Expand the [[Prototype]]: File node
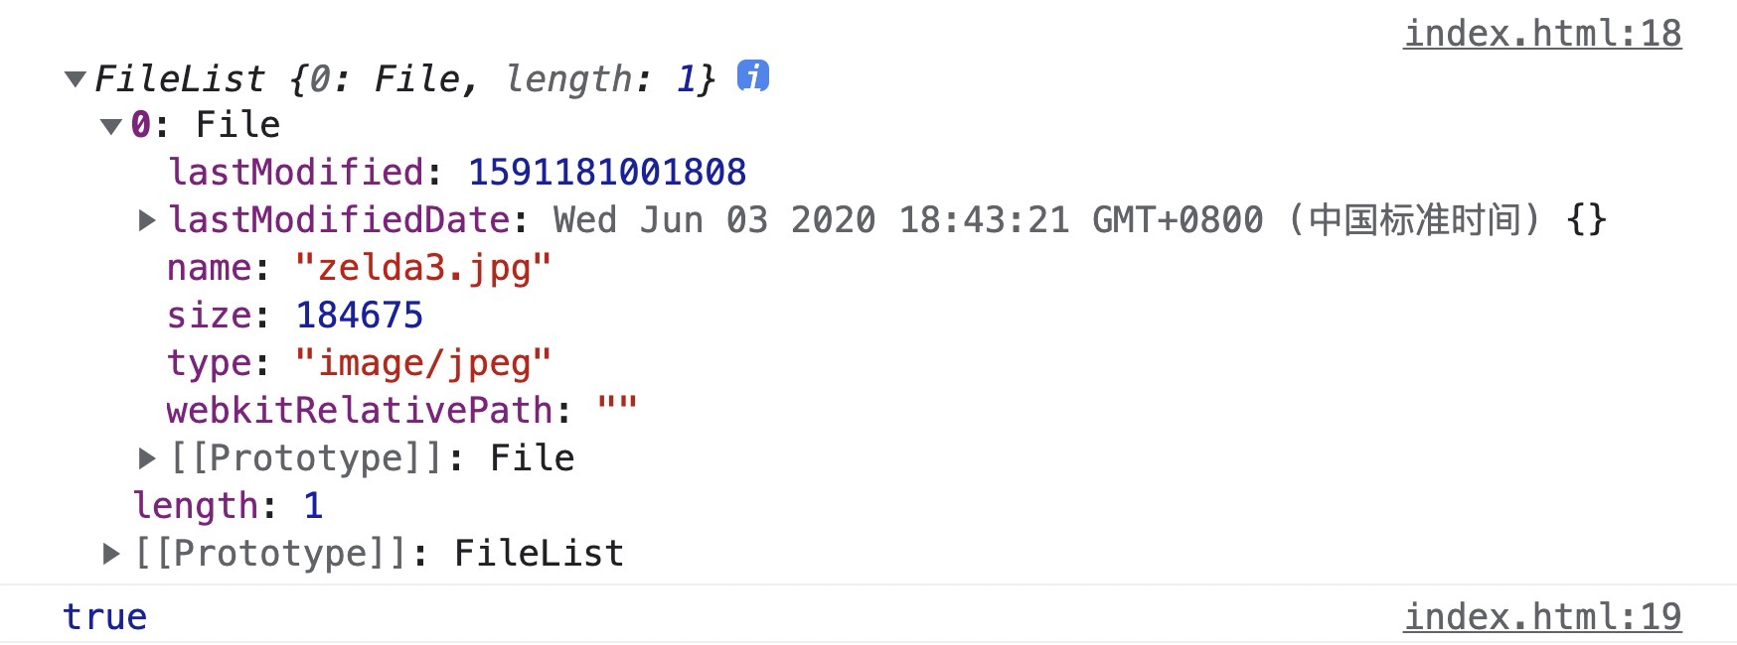The width and height of the screenshot is (1737, 645). pyautogui.click(x=147, y=457)
